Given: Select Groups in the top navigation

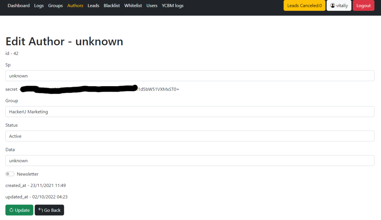Looking at the screenshot, I should (x=55, y=6).
